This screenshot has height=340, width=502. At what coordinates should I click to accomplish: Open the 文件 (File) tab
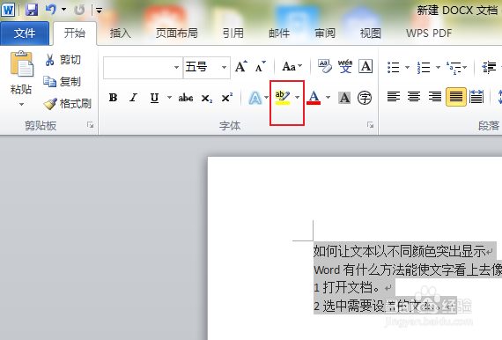tap(25, 33)
